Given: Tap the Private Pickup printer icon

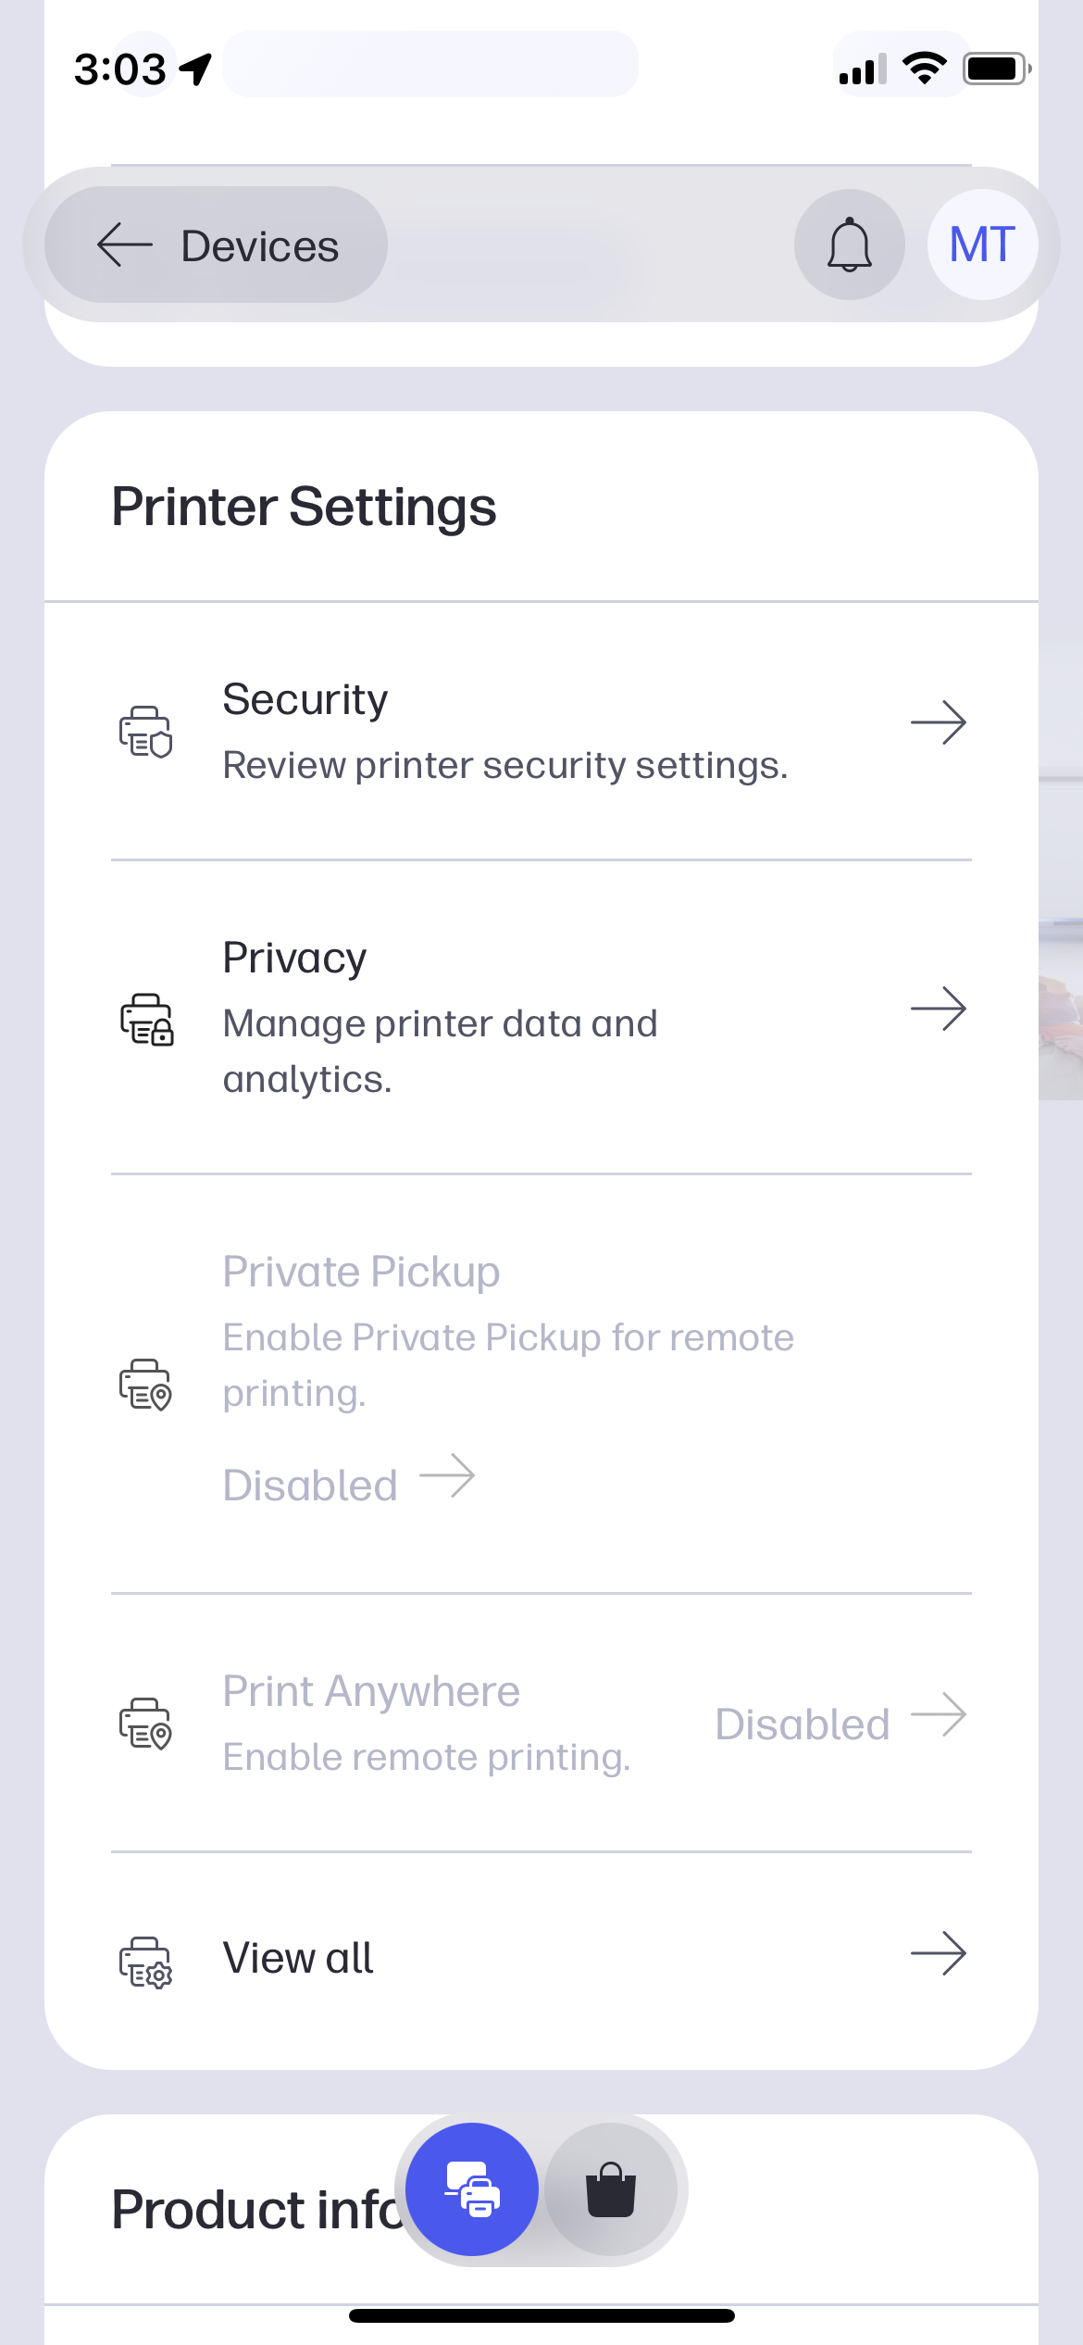Looking at the screenshot, I should [146, 1384].
